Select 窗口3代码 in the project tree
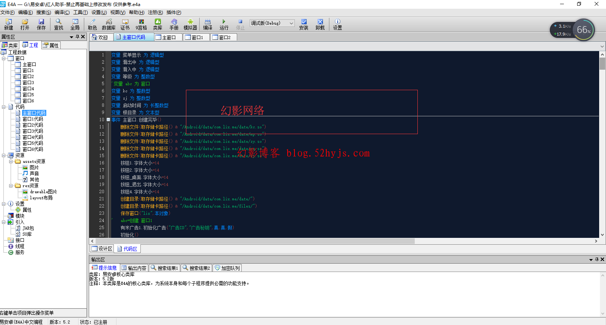 click(x=33, y=131)
